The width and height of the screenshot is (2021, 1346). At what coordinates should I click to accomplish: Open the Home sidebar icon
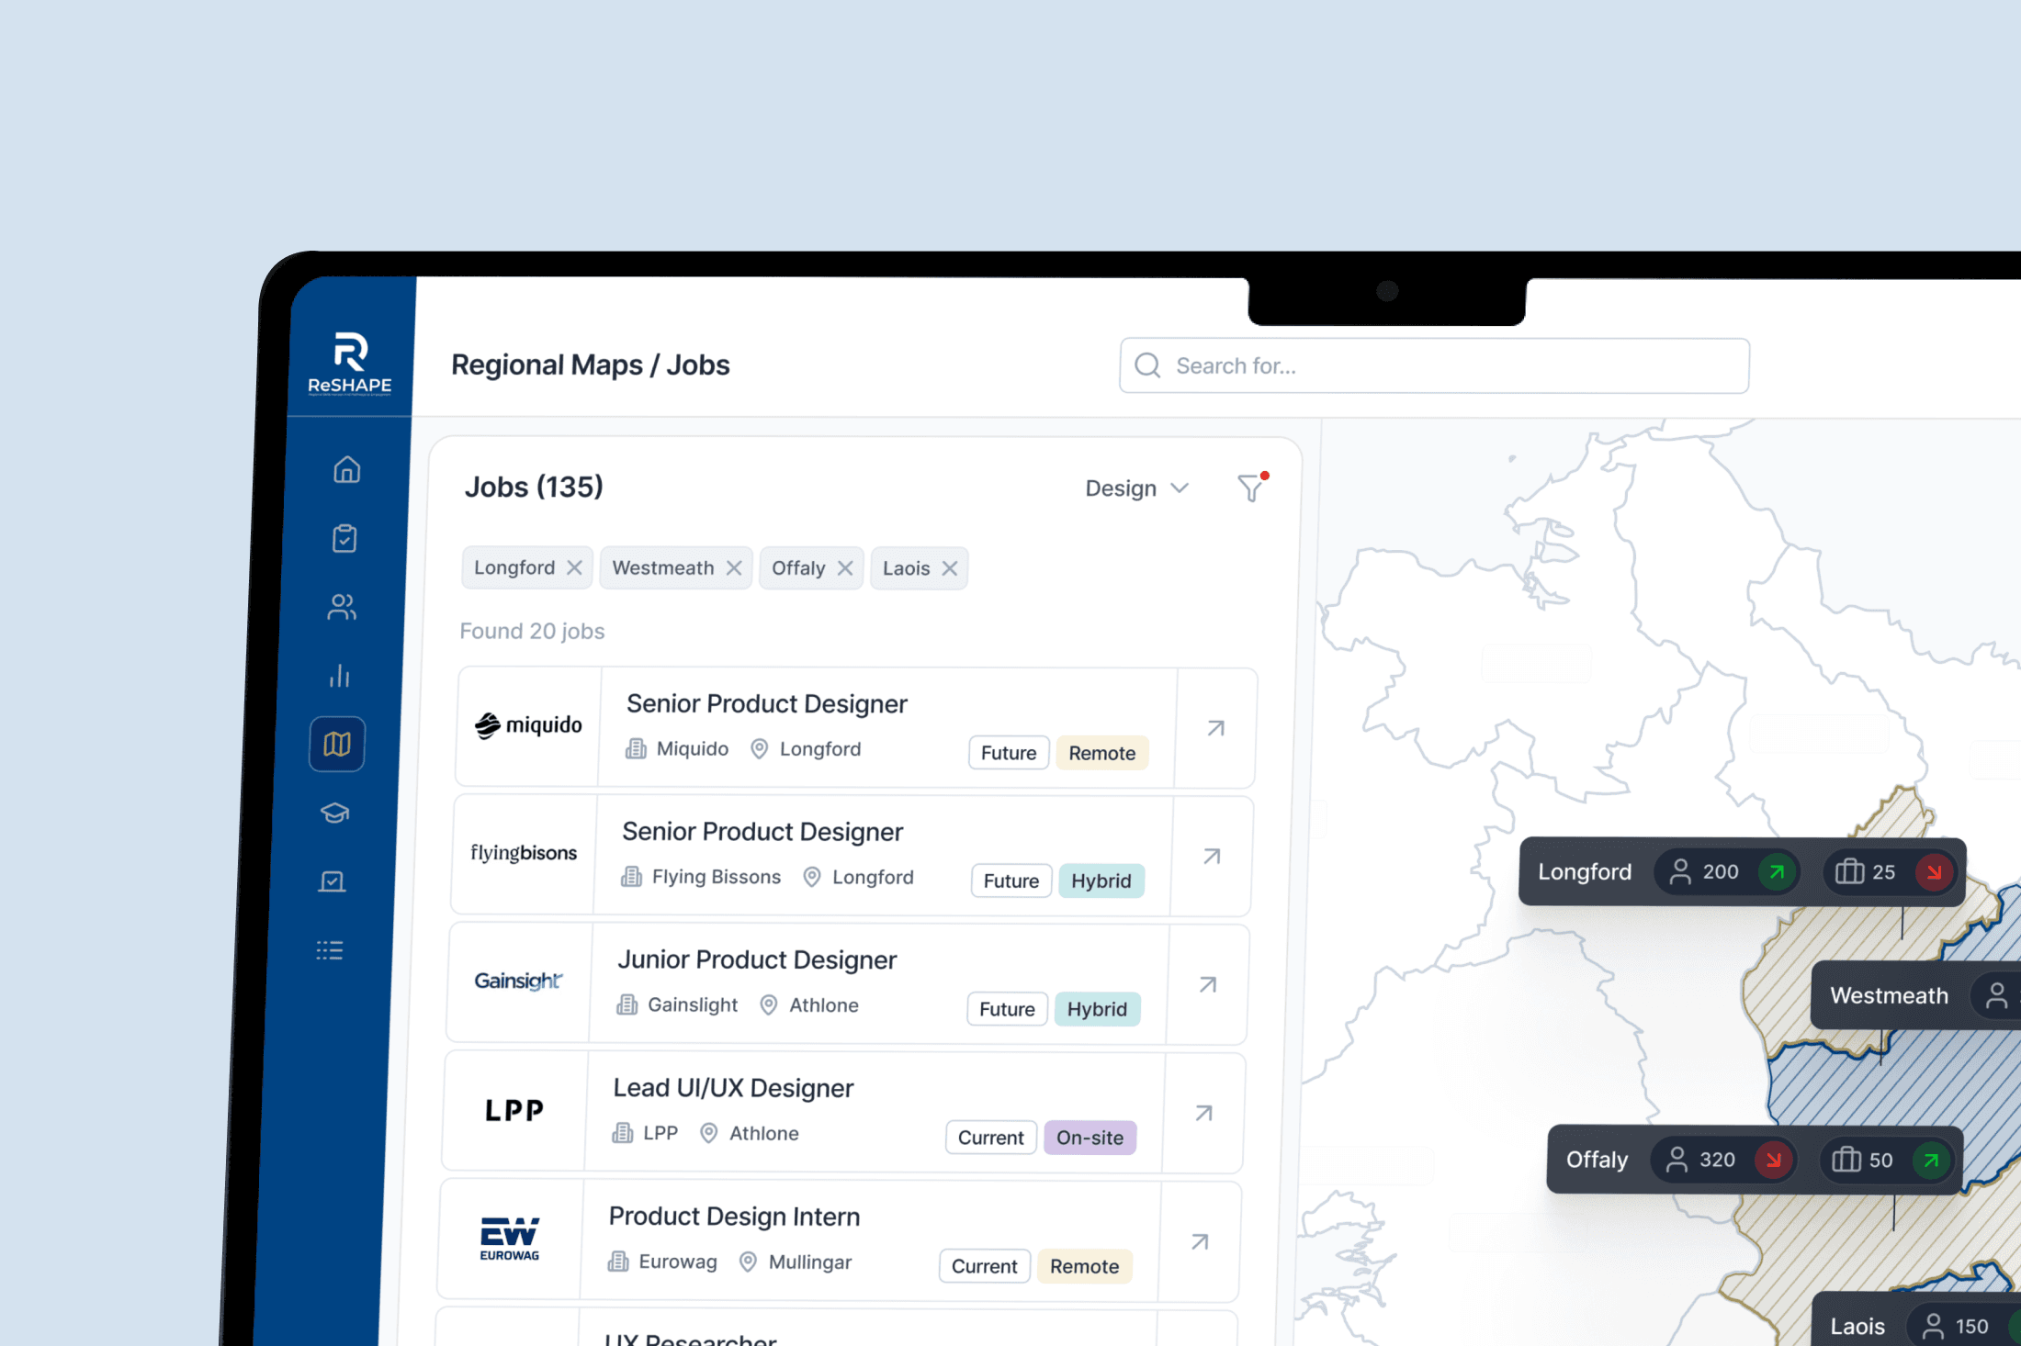pyautogui.click(x=346, y=469)
